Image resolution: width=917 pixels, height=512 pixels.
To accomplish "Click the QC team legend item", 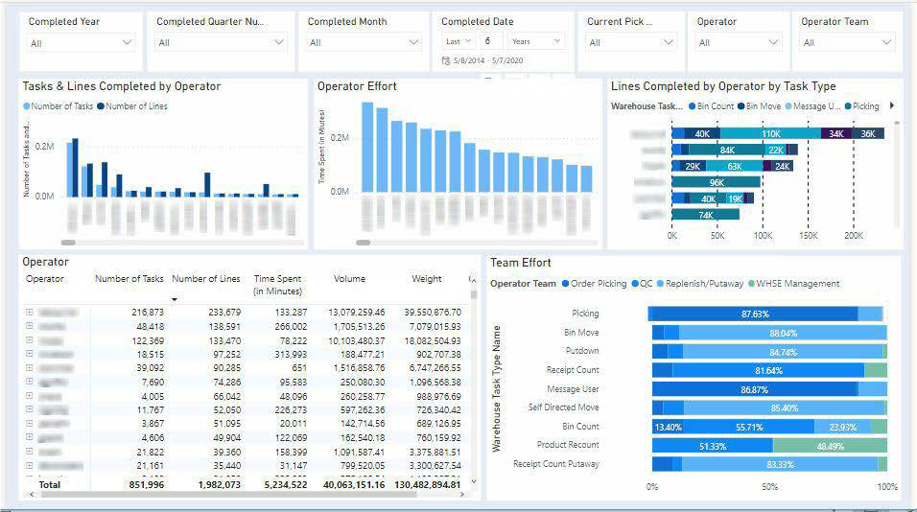I will point(642,284).
